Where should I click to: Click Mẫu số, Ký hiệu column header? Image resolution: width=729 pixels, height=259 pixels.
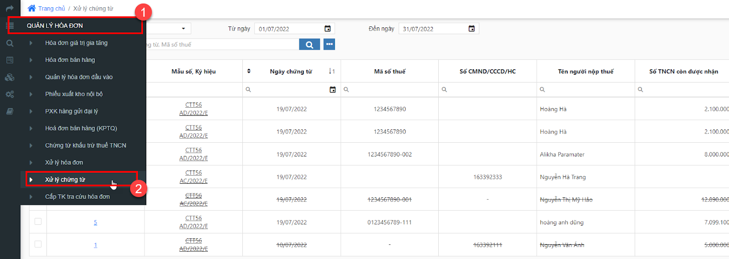coord(194,71)
